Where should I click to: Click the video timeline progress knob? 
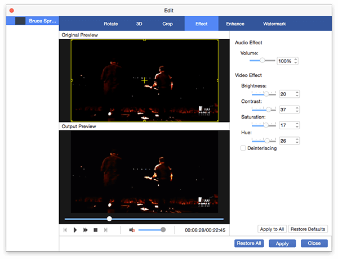(x=109, y=219)
